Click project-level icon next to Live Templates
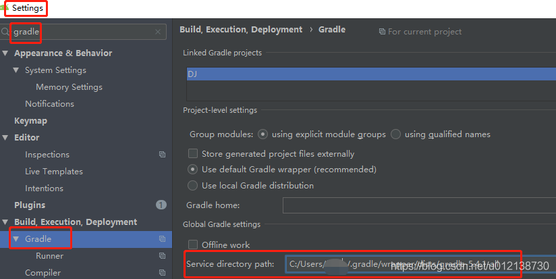The width and height of the screenshot is (556, 279). 162,172
